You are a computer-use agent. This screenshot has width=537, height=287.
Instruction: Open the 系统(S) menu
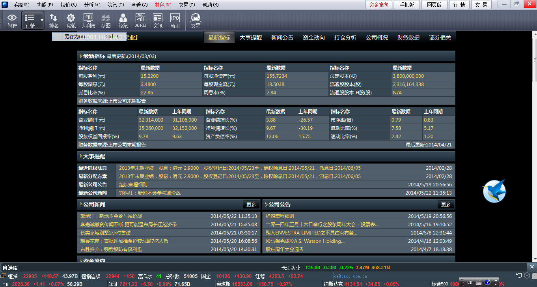21,5
